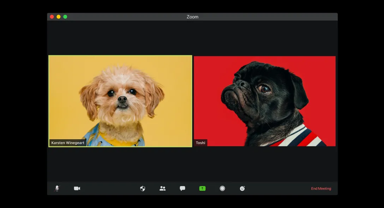Screen dimensions: 384x208
Task: Unmute the microphone in the toolbar
Action: (x=57, y=188)
